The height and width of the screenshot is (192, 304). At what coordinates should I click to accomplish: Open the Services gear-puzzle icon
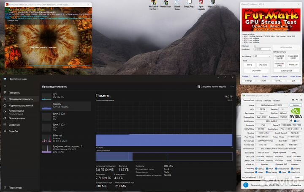5,131
